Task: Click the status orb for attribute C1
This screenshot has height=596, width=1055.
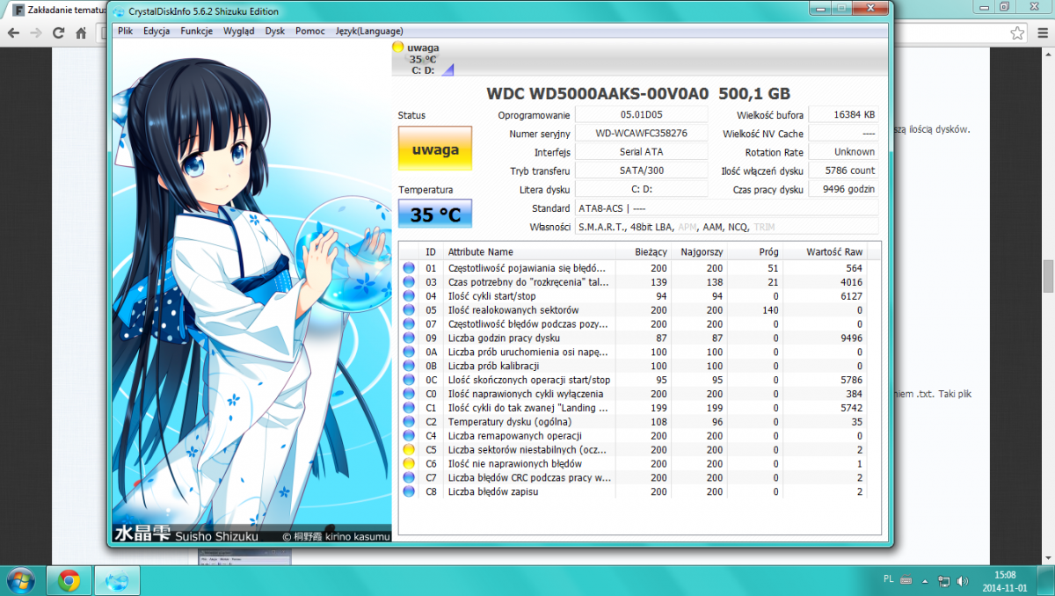Action: (x=409, y=408)
